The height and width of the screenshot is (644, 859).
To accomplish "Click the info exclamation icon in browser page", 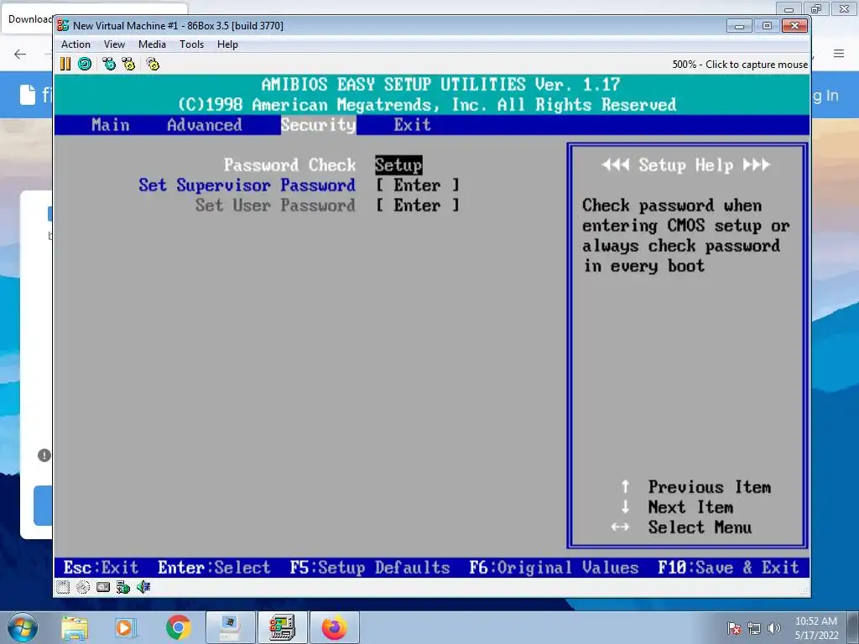I will tap(44, 455).
